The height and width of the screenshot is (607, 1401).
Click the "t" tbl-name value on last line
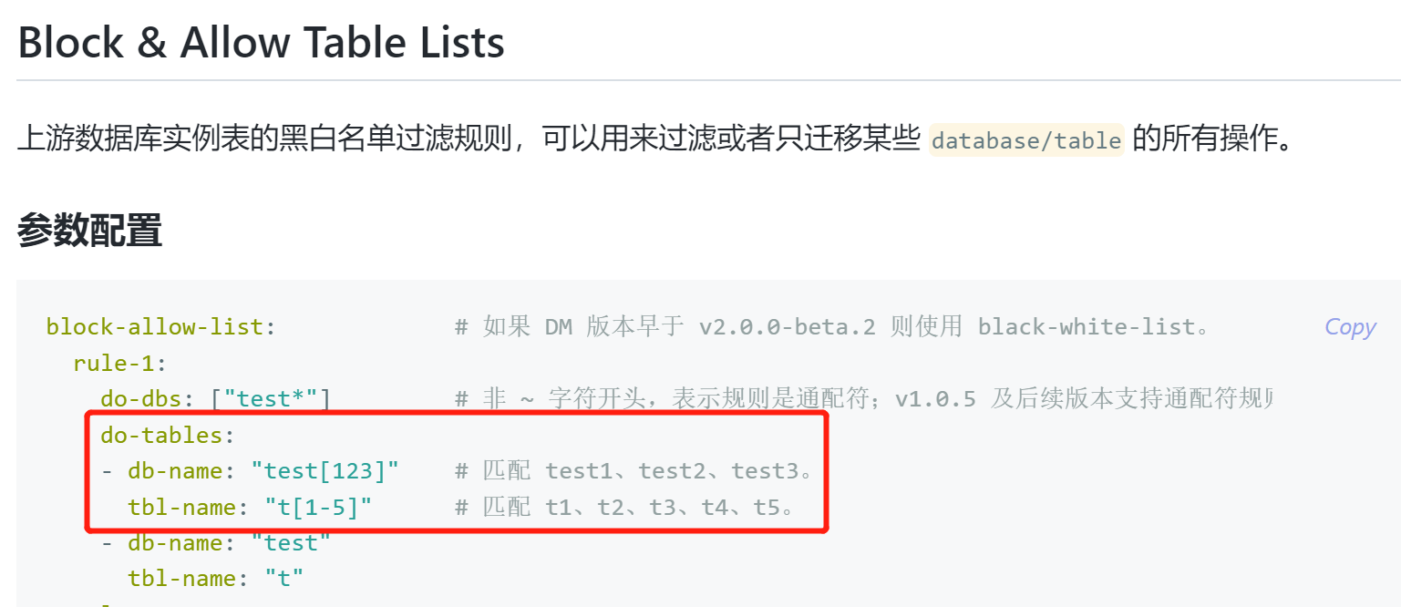click(283, 578)
